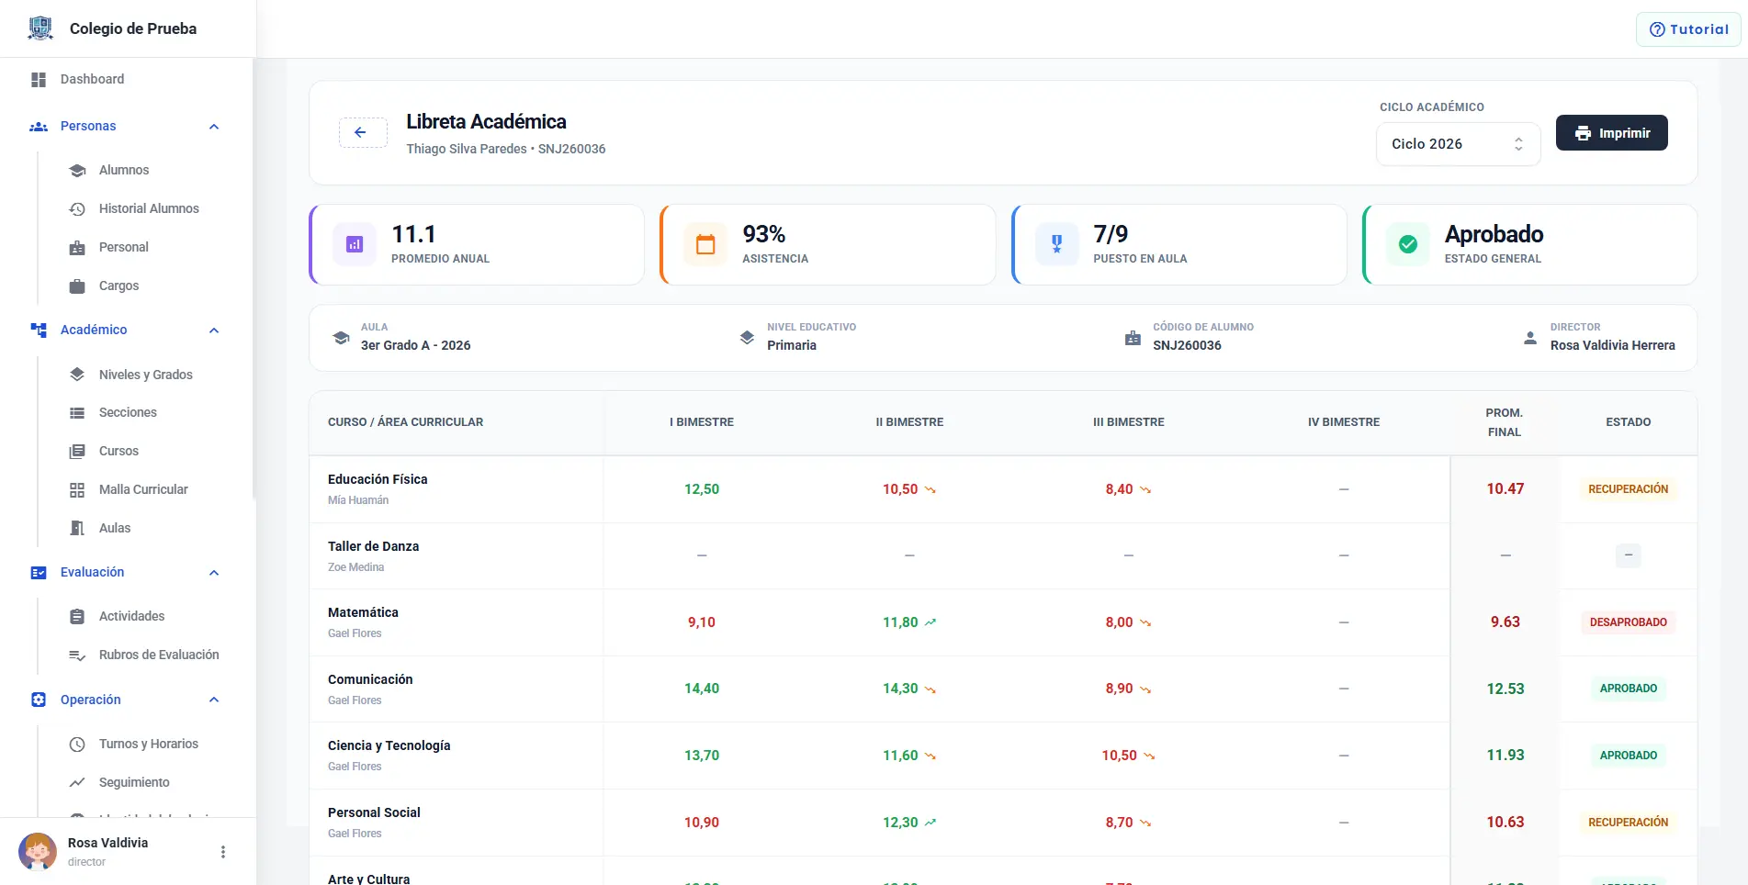Image resolution: width=1748 pixels, height=885 pixels.
Task: Click the DESAPROBADO badge for Matemática
Action: point(1628,622)
